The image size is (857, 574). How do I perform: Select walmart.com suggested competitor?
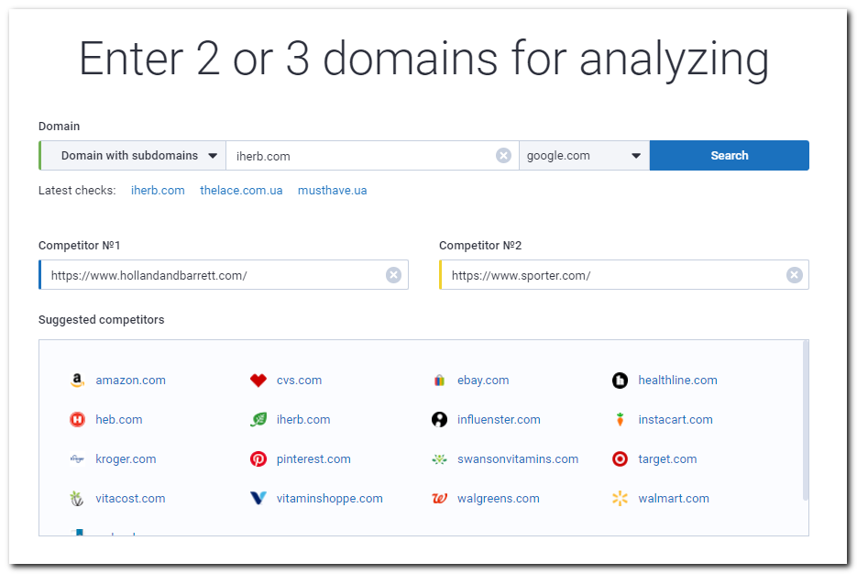coord(674,498)
